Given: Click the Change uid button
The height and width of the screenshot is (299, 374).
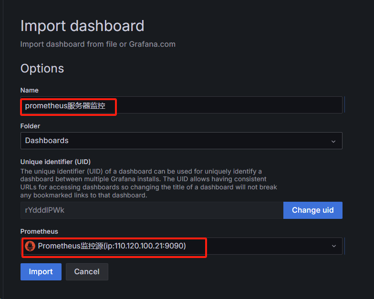Looking at the screenshot, I should tap(313, 210).
